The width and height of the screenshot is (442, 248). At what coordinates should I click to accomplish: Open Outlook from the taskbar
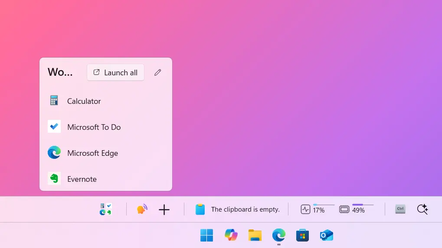click(327, 235)
